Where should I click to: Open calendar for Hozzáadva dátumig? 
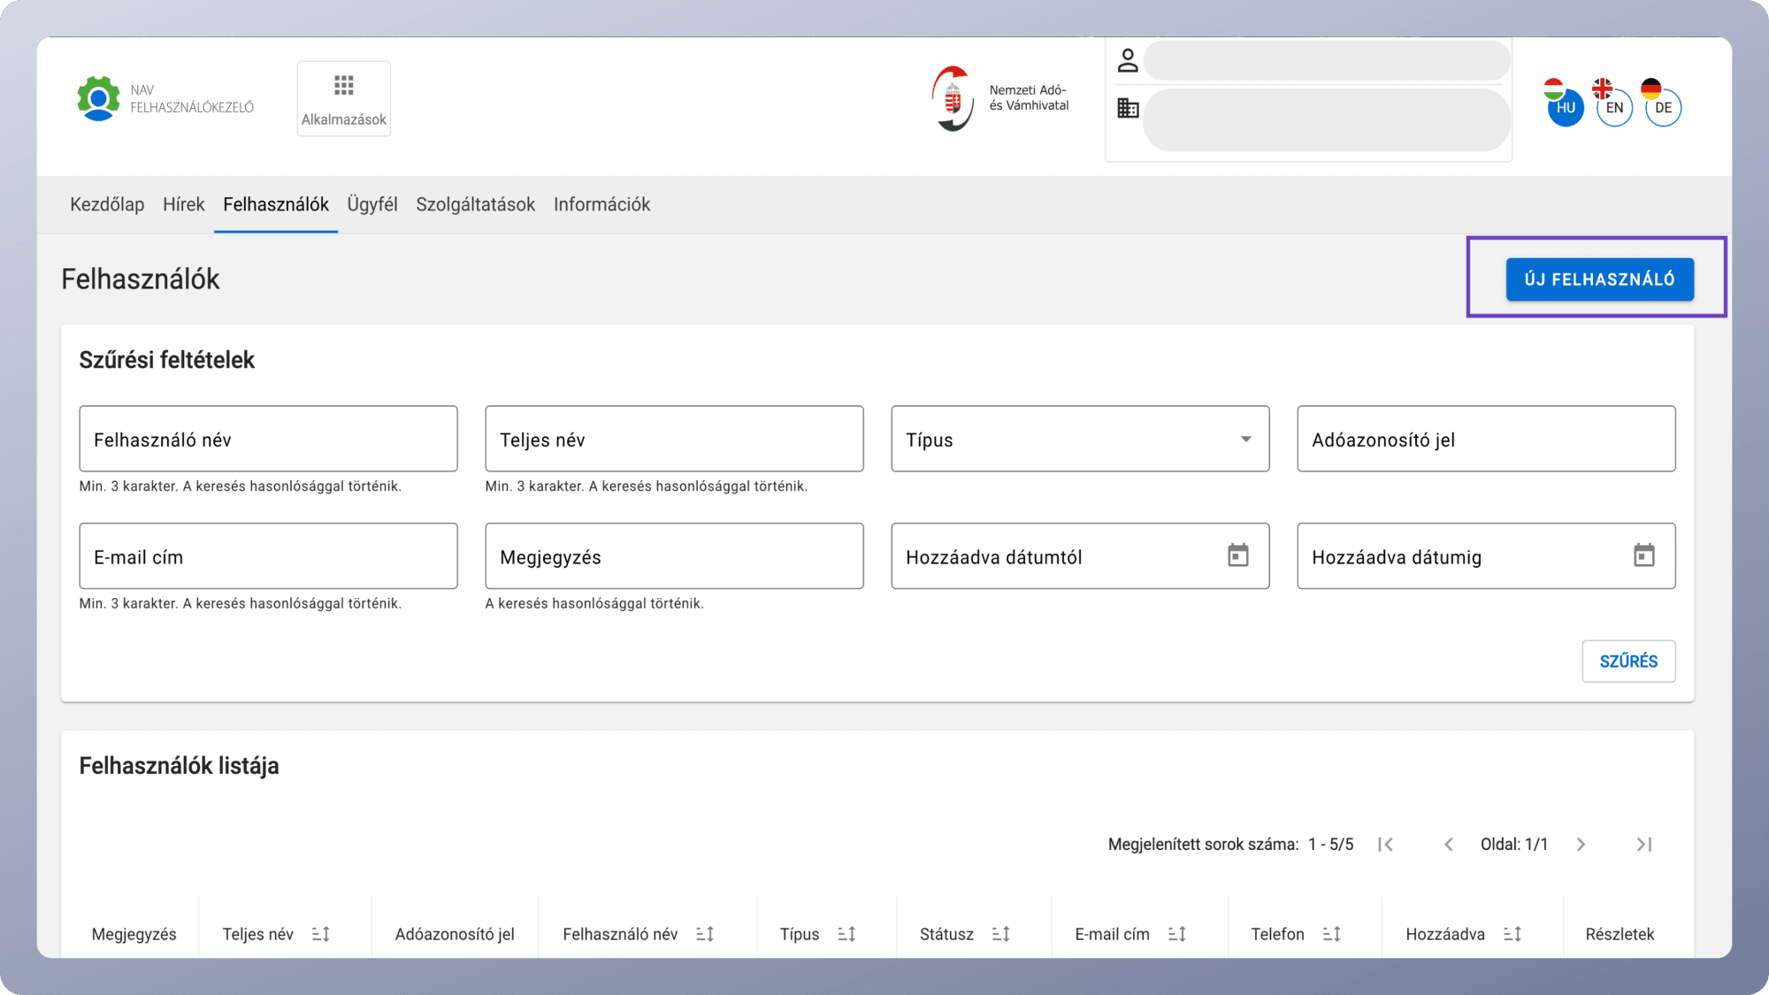click(x=1643, y=555)
